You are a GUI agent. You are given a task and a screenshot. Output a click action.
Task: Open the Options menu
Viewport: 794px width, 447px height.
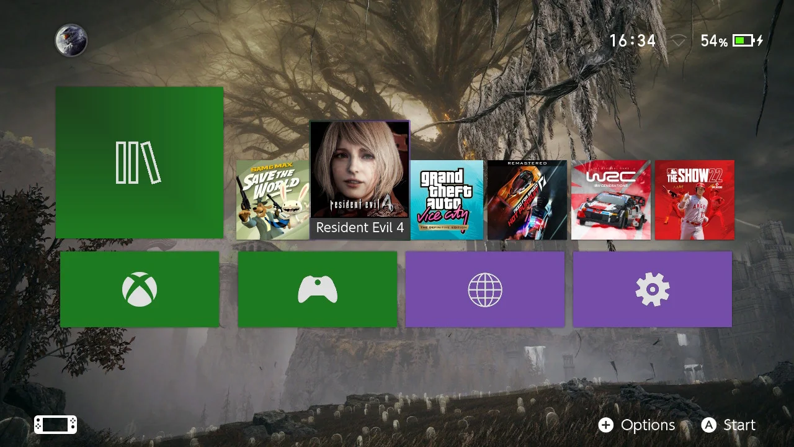pyautogui.click(x=637, y=425)
